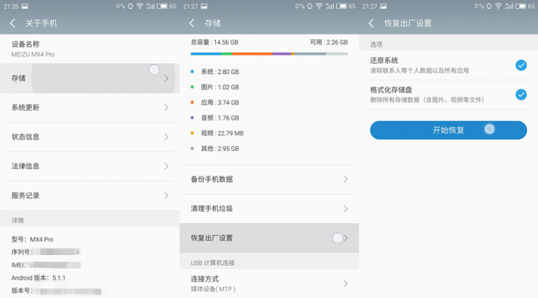Image resolution: width=538 pixels, height=298 pixels.
Task: Open 存储 row in 关于手机
Action: point(90,78)
